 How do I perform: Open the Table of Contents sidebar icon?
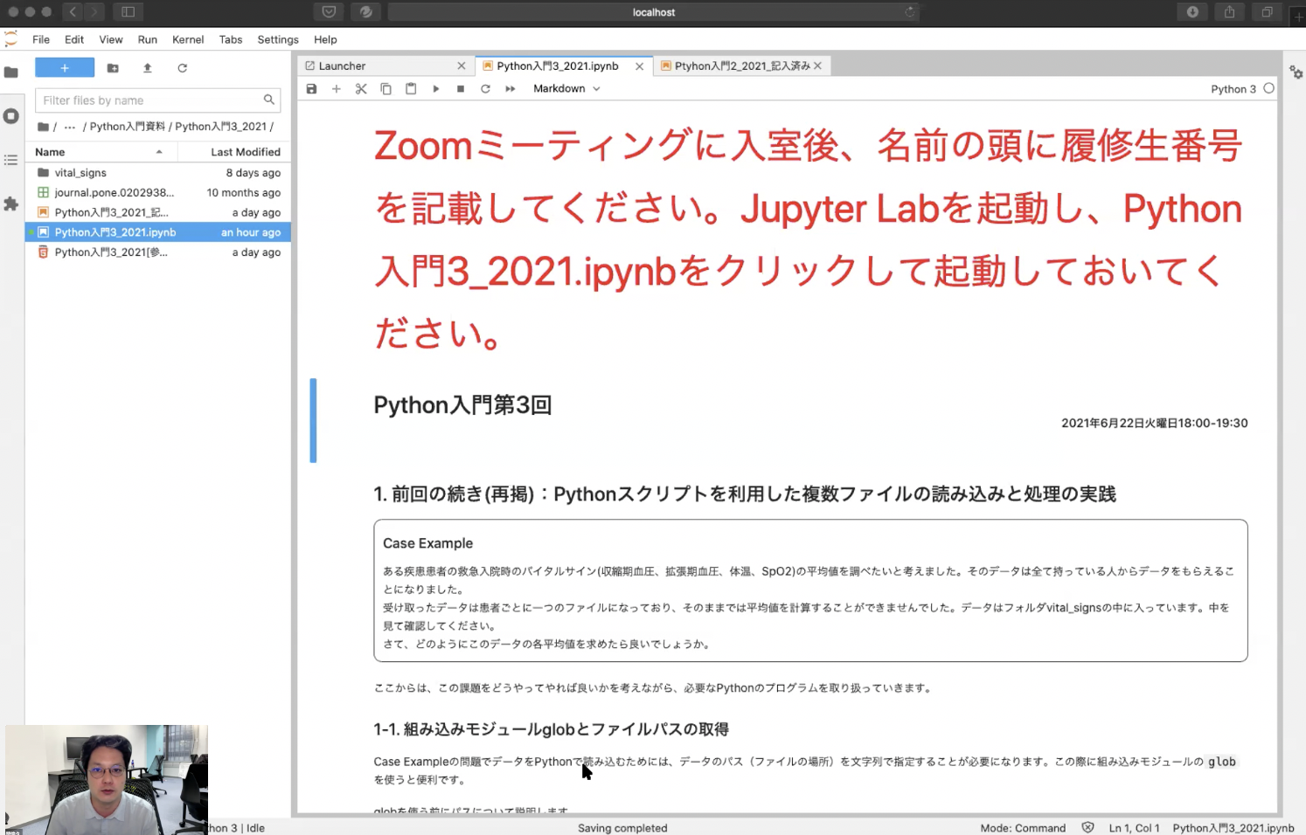[x=11, y=160]
